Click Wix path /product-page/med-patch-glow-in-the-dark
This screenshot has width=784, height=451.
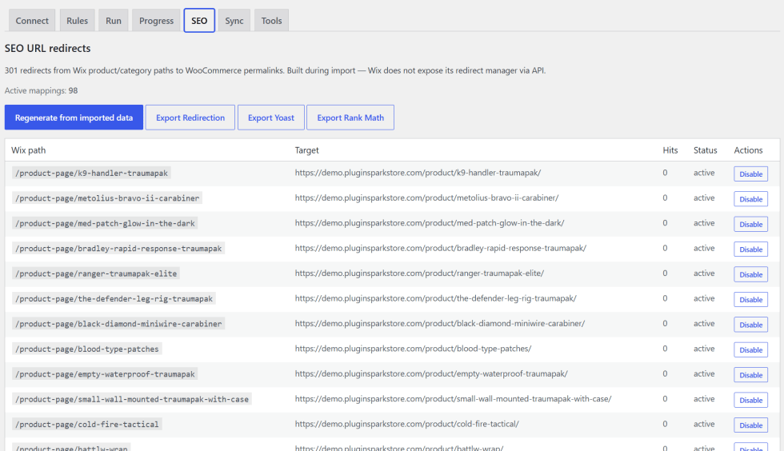tap(105, 223)
